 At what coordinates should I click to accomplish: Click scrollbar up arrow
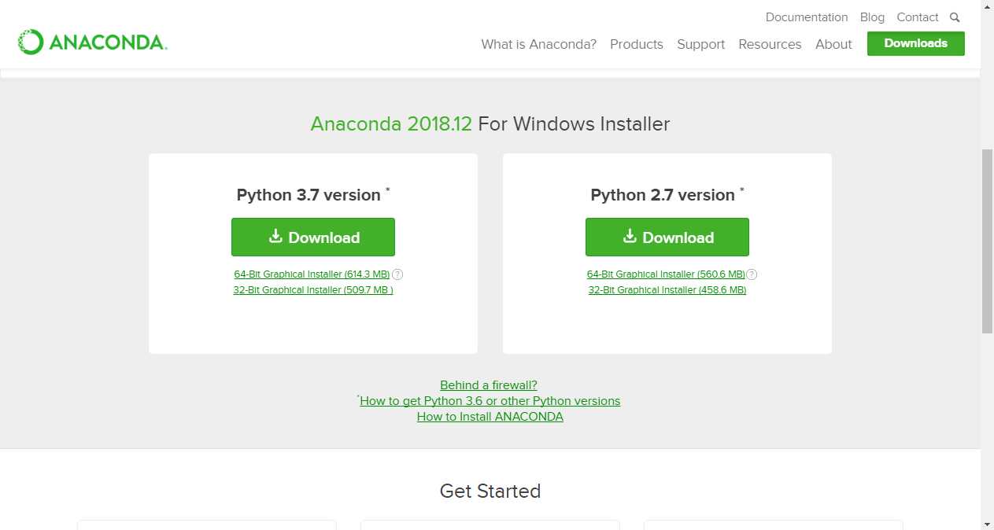(987, 6)
